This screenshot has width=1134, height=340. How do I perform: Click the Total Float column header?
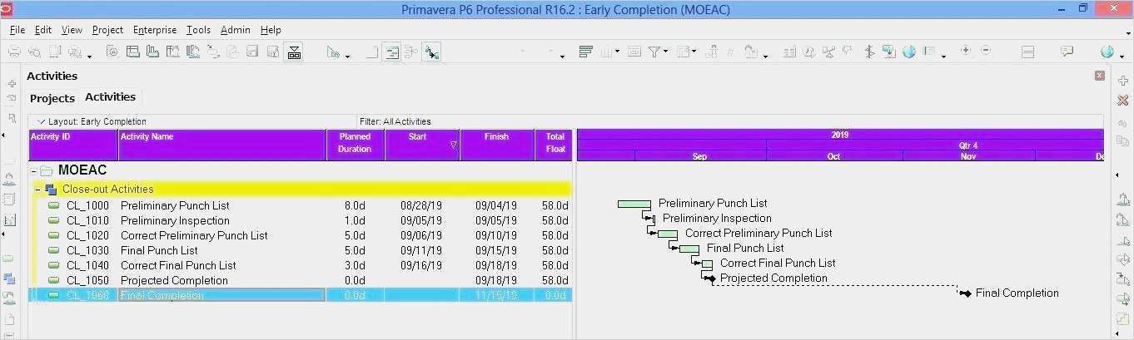(x=555, y=143)
